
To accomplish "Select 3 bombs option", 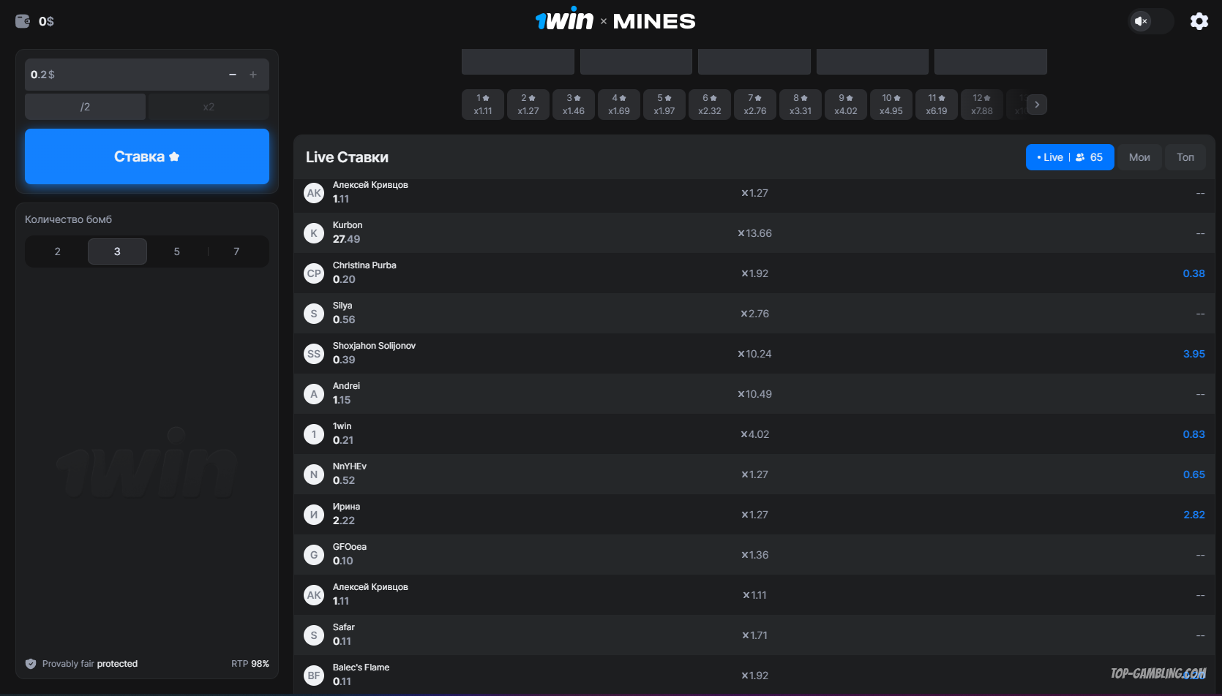I will coord(117,251).
